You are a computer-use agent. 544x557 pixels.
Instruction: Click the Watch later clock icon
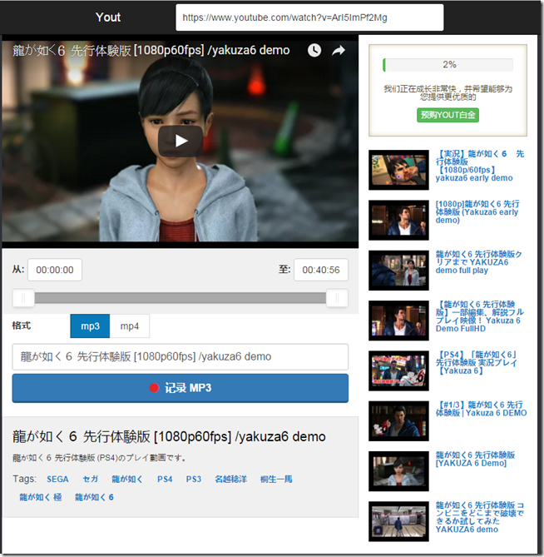[x=314, y=51]
